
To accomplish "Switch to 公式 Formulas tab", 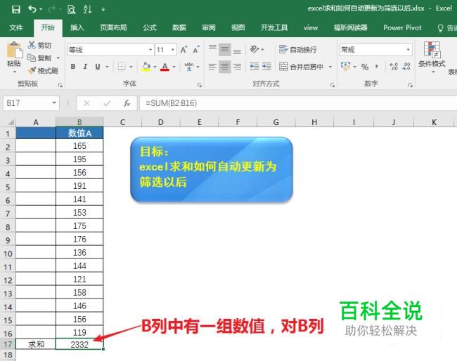I will pos(150,27).
